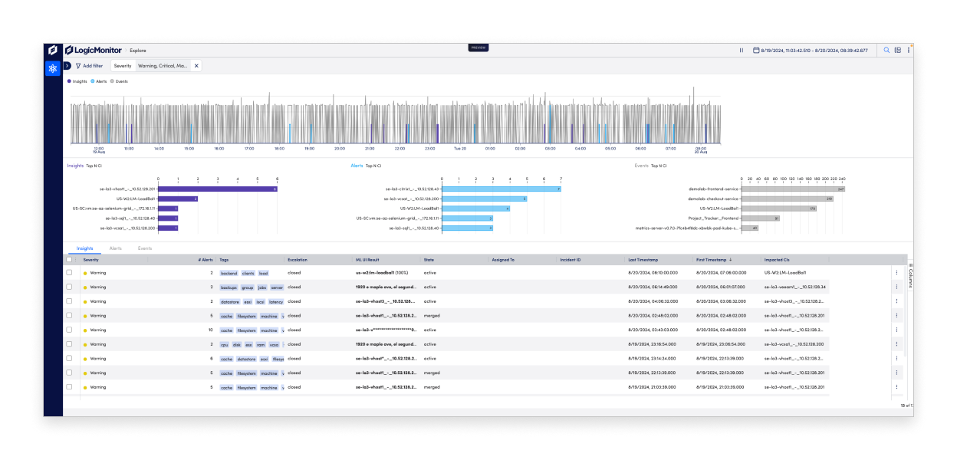Open the Events tab in the table
957x460 pixels.
click(x=144, y=248)
